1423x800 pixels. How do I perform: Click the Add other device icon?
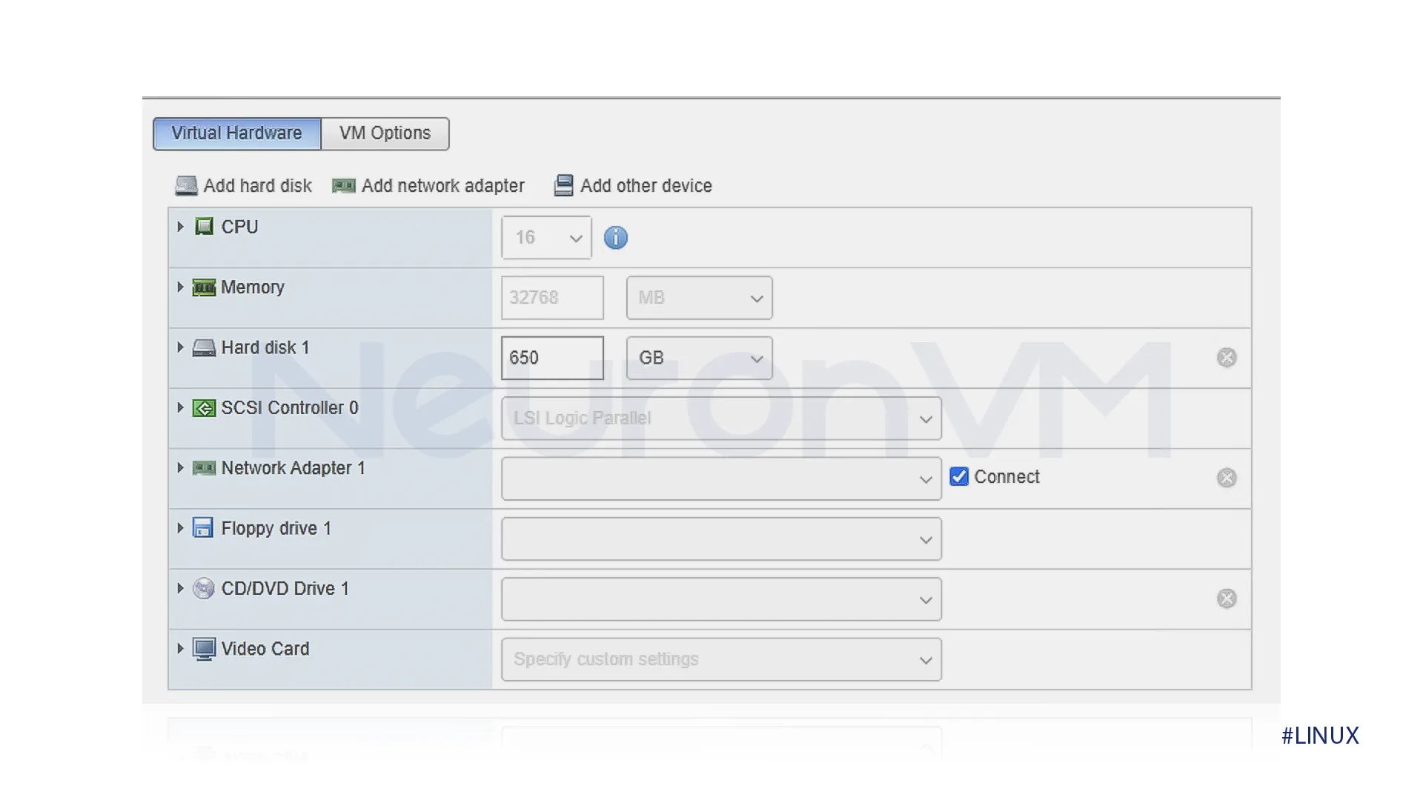[565, 186]
